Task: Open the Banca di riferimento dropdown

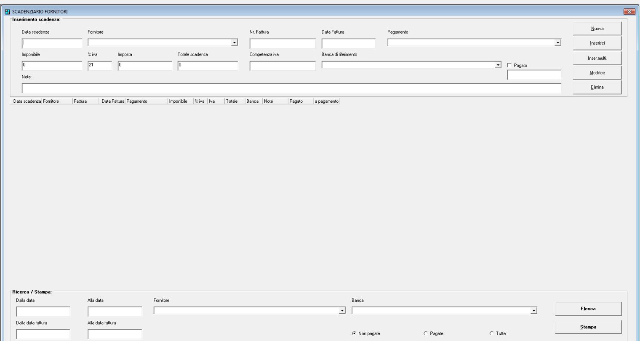Action: [x=498, y=65]
